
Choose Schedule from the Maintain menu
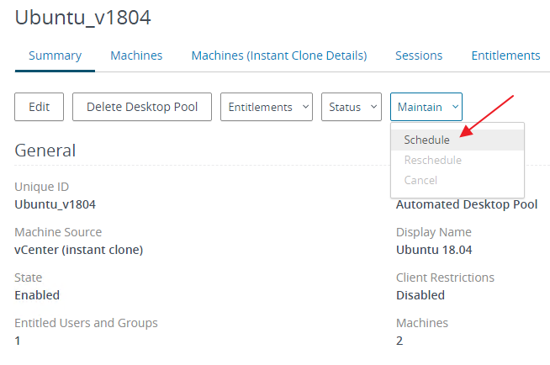coord(426,140)
